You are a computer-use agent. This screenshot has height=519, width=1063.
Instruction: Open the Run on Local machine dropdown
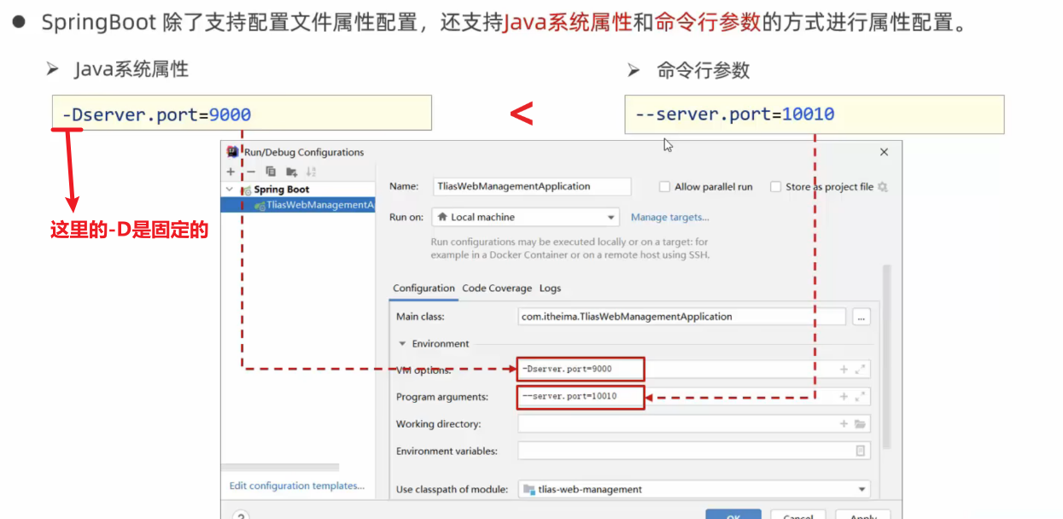525,217
